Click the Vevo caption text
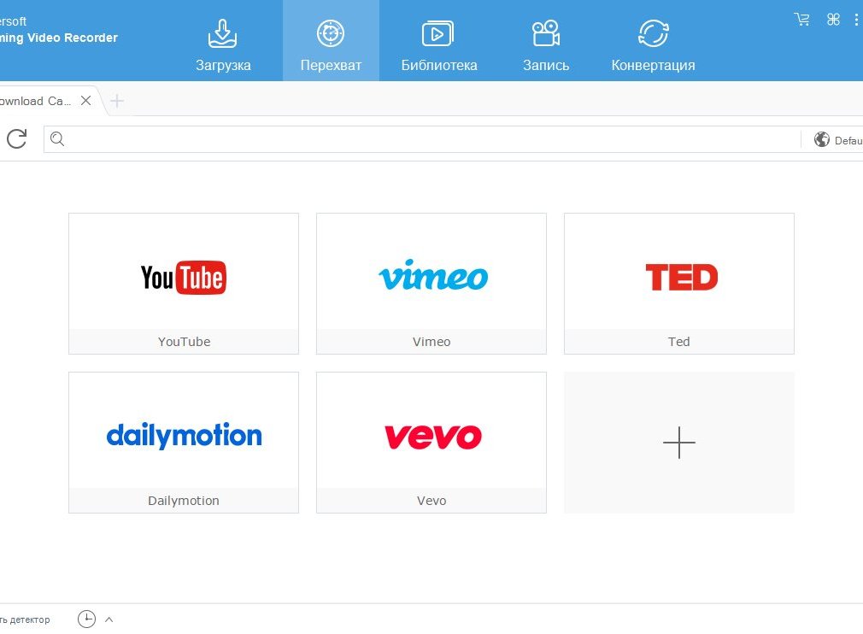This screenshot has height=634, width=863. (x=431, y=501)
